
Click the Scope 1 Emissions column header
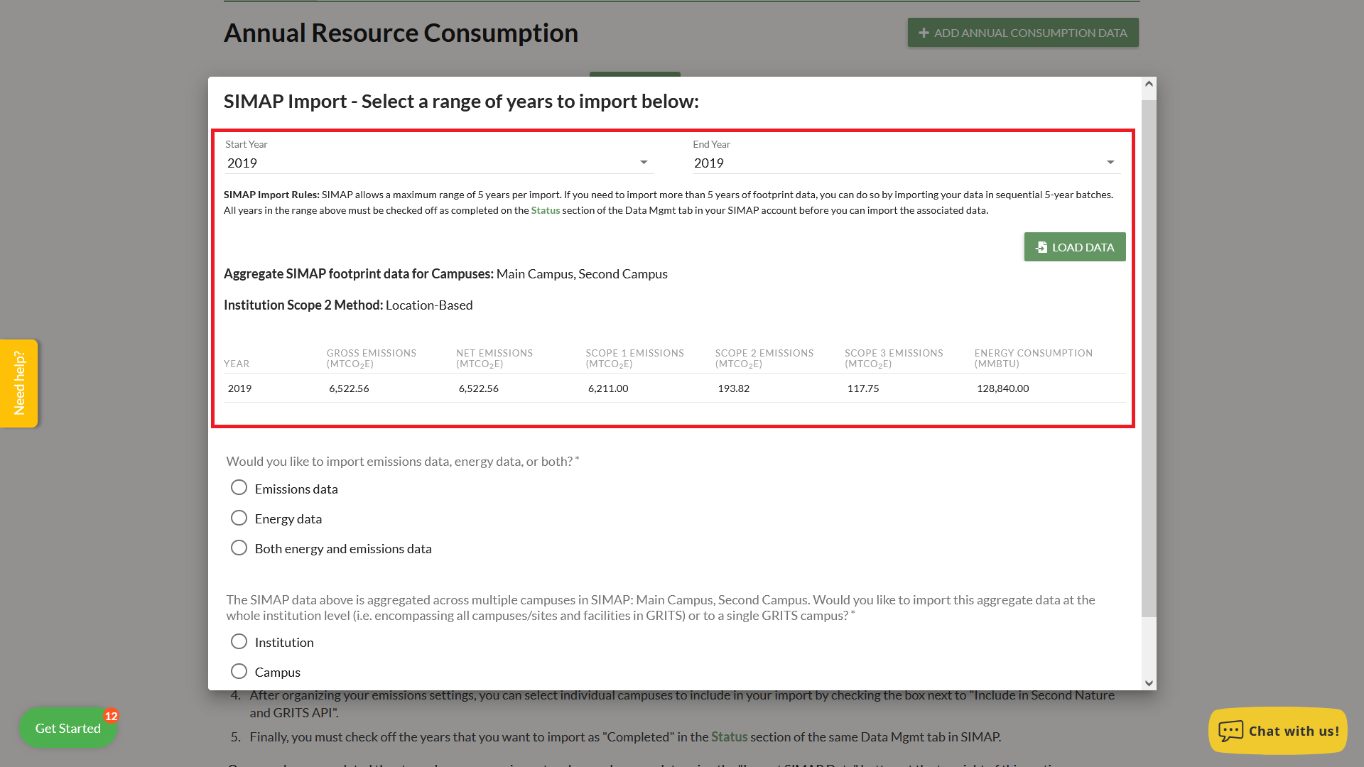635,359
